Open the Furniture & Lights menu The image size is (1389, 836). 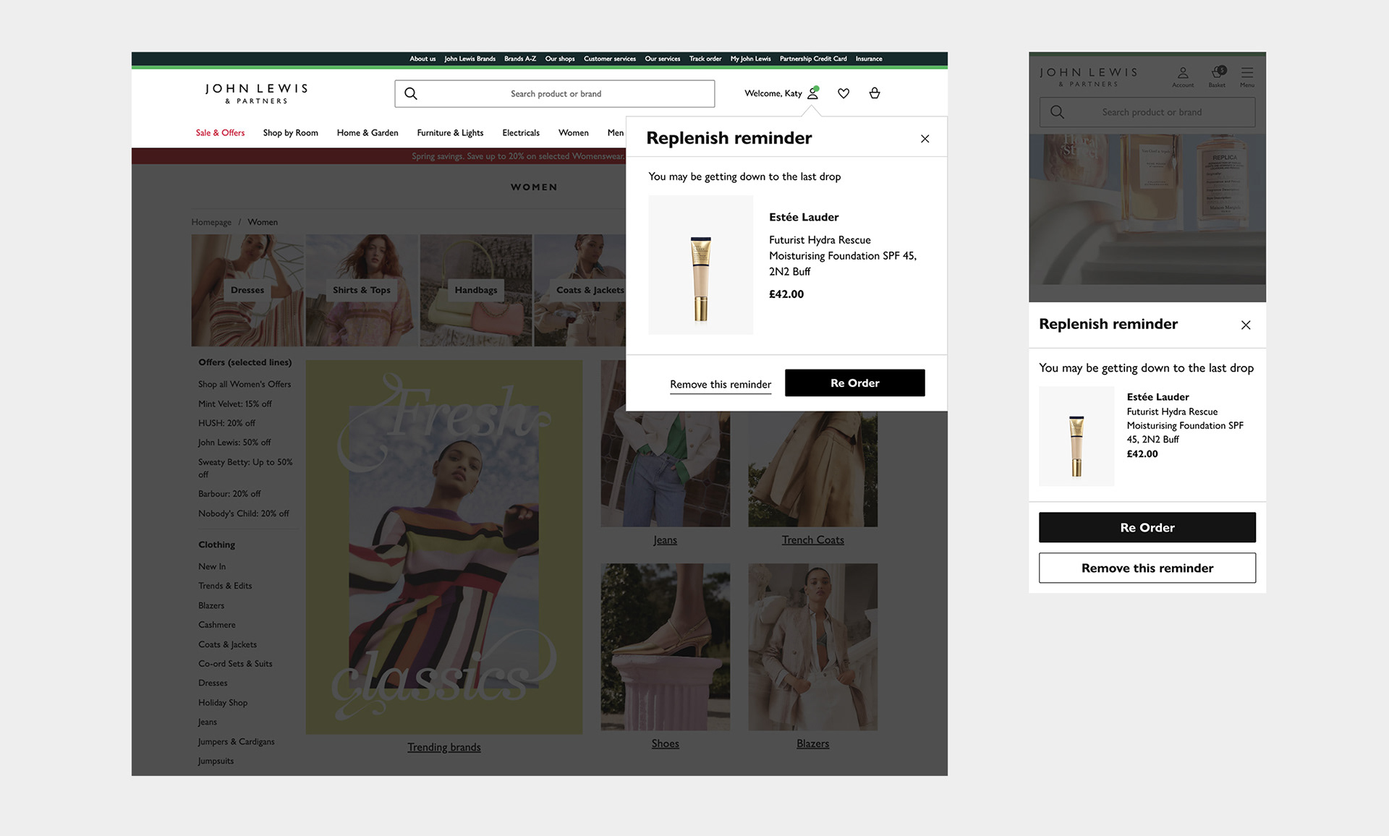(450, 133)
